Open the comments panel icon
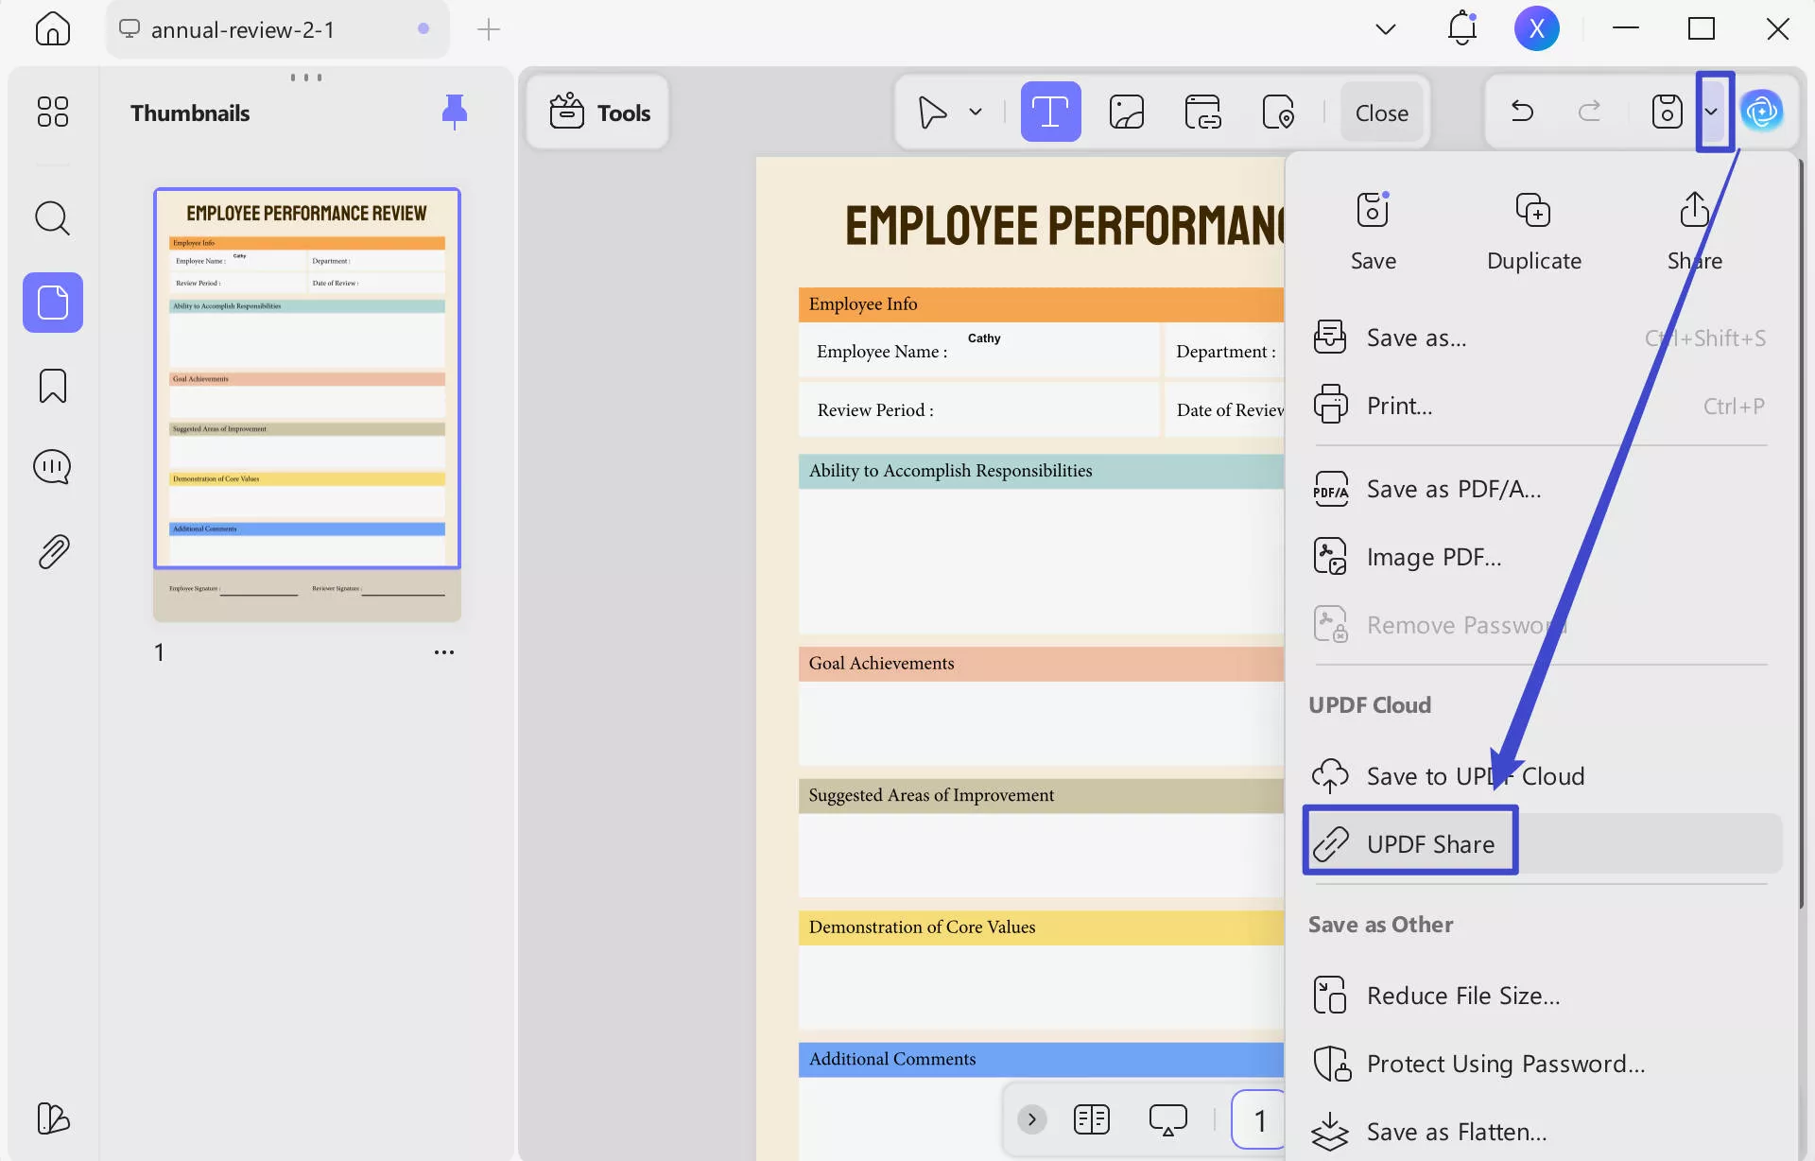The height and width of the screenshot is (1161, 1815). (x=52, y=467)
